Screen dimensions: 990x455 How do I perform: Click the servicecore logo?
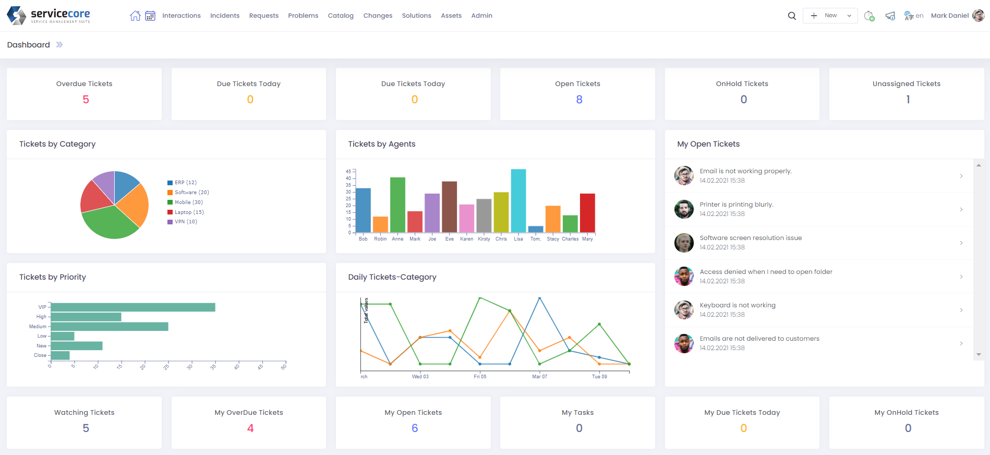click(49, 16)
